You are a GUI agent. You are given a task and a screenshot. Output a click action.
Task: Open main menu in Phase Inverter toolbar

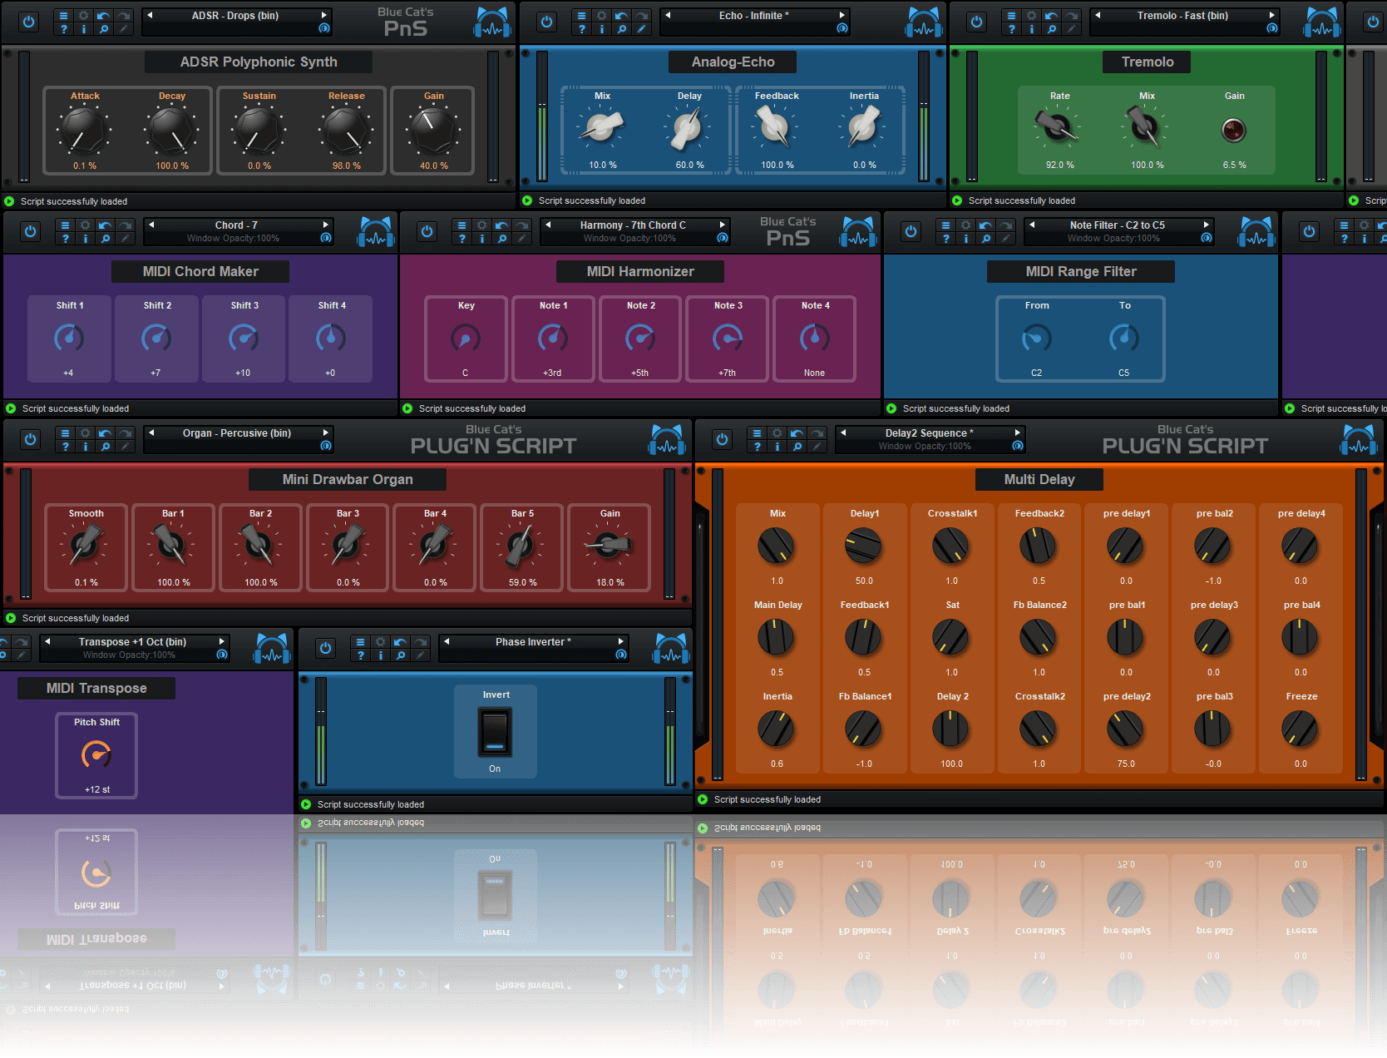pos(361,642)
